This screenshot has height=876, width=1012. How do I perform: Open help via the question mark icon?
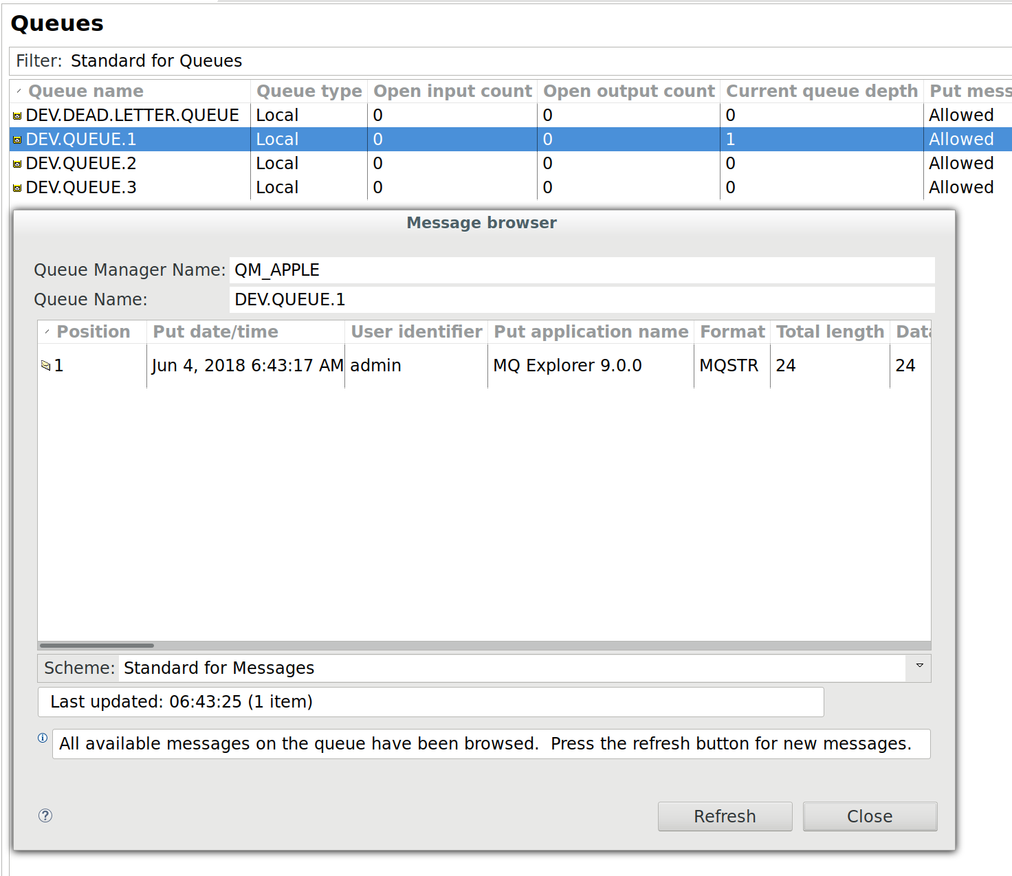click(45, 815)
